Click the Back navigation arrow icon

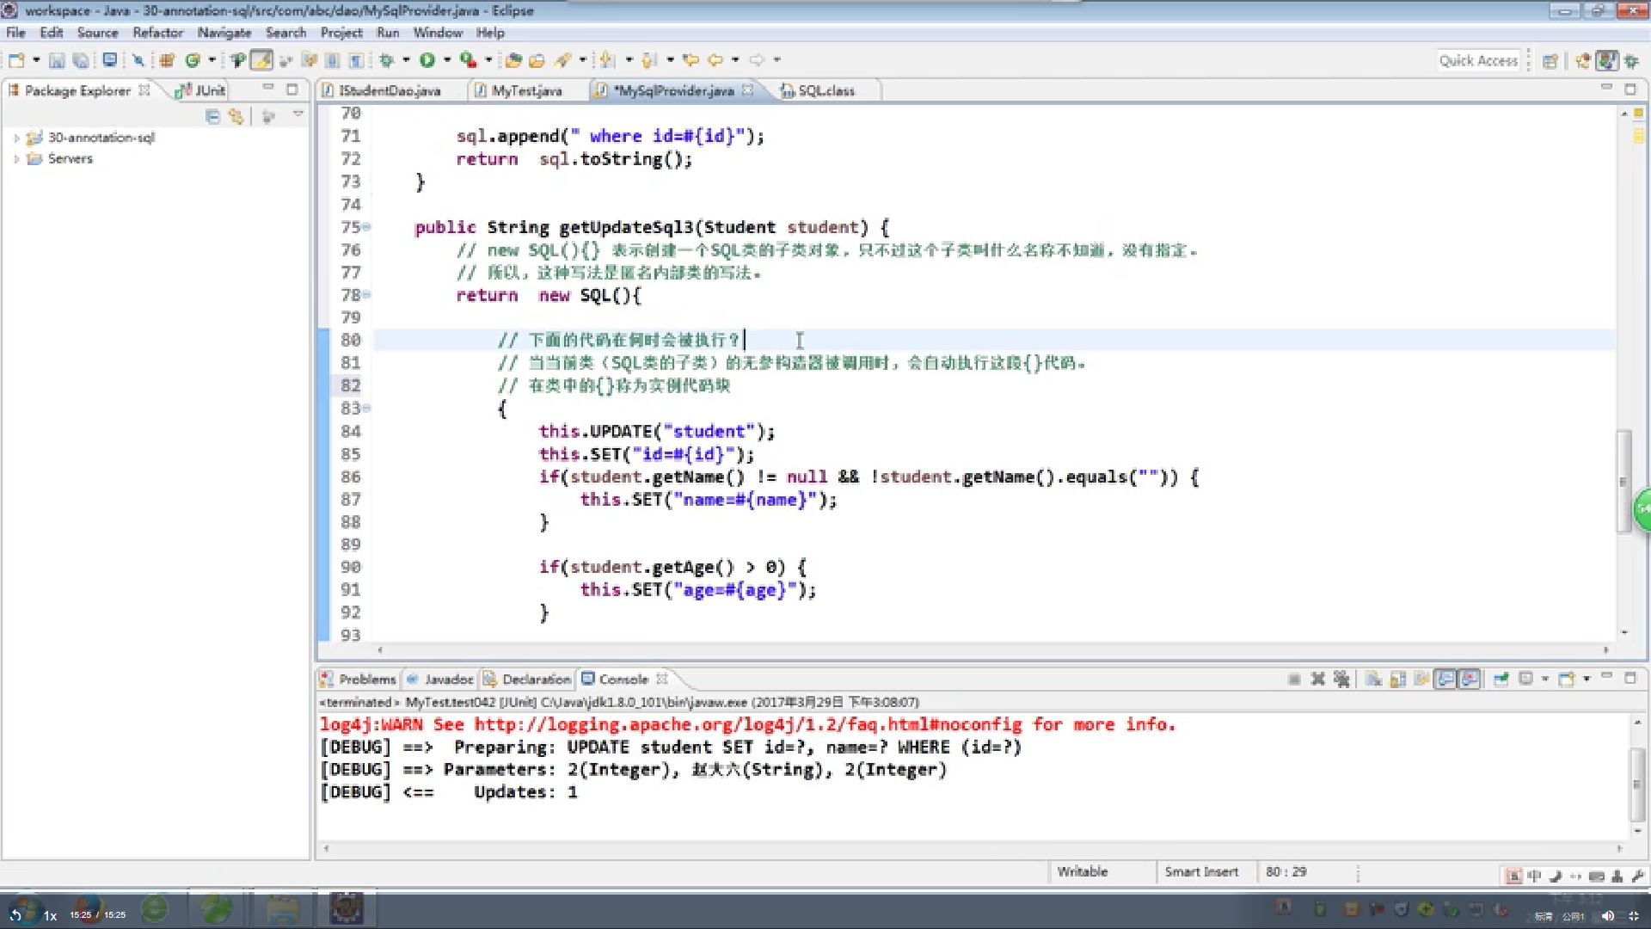tap(715, 60)
